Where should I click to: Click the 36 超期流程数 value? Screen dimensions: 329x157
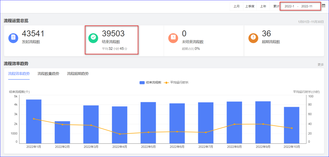coord(267,33)
